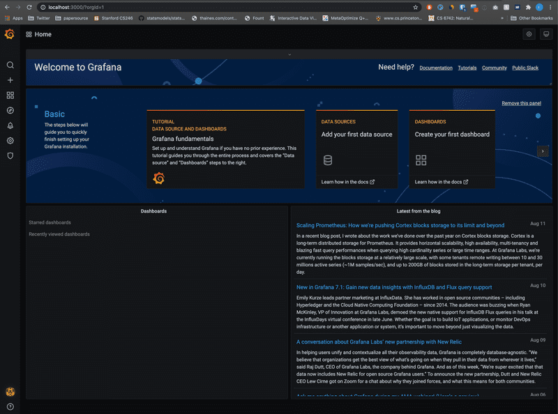Open Other Bookmarks folder
The image size is (558, 414).
(531, 18)
